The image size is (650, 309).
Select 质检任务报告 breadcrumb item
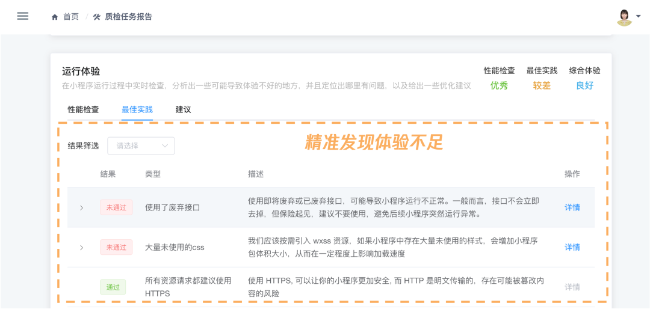[129, 17]
